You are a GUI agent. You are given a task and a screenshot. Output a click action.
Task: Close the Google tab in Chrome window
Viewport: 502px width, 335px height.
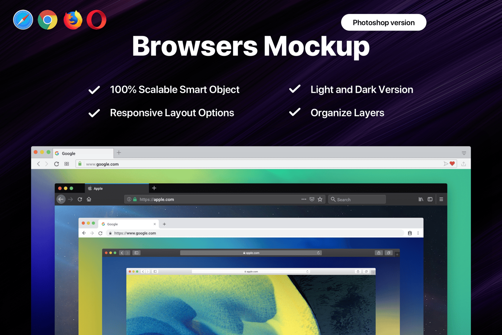pyautogui.click(x=155, y=224)
